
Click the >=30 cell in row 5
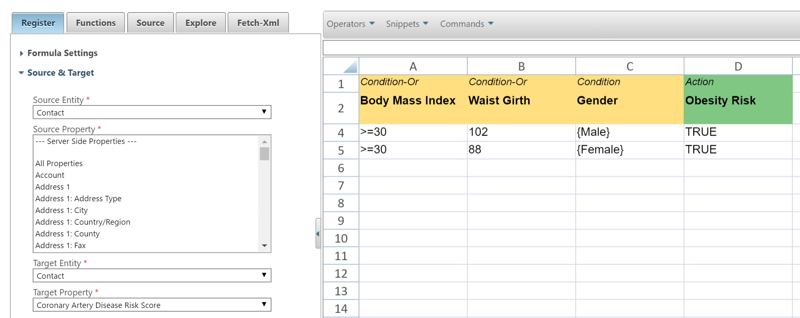point(413,150)
